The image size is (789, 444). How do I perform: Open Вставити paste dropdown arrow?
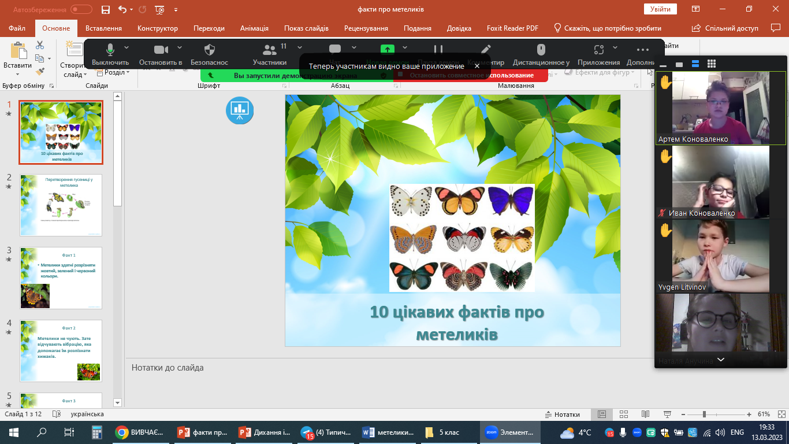point(17,74)
